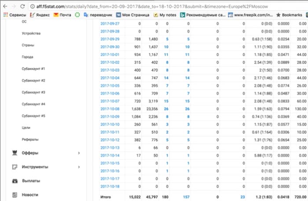Open the 2017-10-08 date link
Image resolution: width=308 pixels, height=201 pixels.
[x=110, y=109]
